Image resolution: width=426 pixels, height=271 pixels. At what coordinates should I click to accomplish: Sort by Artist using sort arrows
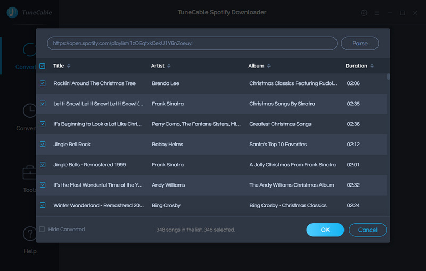(169, 66)
